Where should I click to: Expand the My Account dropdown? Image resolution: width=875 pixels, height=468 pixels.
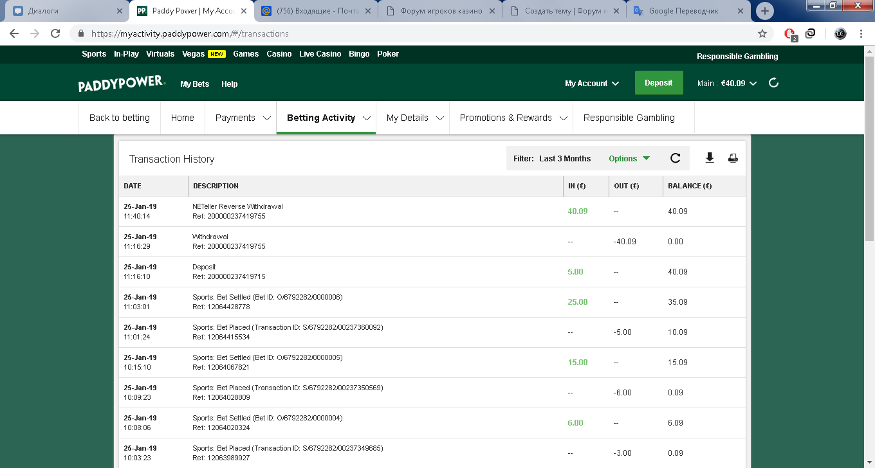click(592, 84)
